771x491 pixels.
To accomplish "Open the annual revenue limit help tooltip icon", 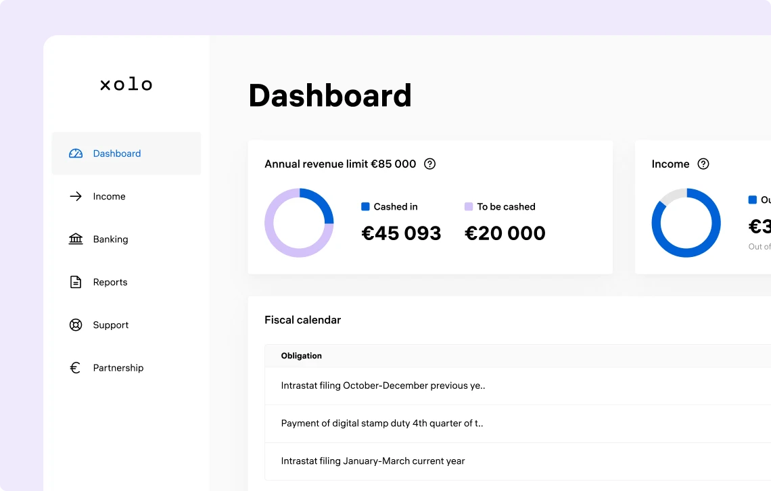I will tap(429, 164).
